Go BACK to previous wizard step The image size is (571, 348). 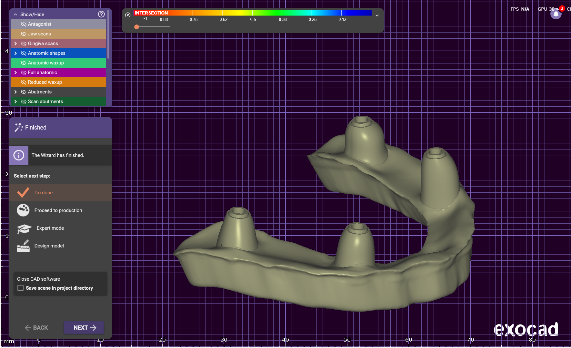[36, 328]
